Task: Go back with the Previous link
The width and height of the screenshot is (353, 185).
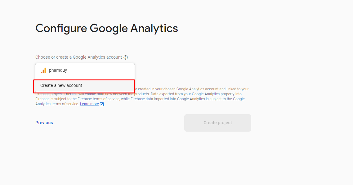Action: click(x=44, y=123)
